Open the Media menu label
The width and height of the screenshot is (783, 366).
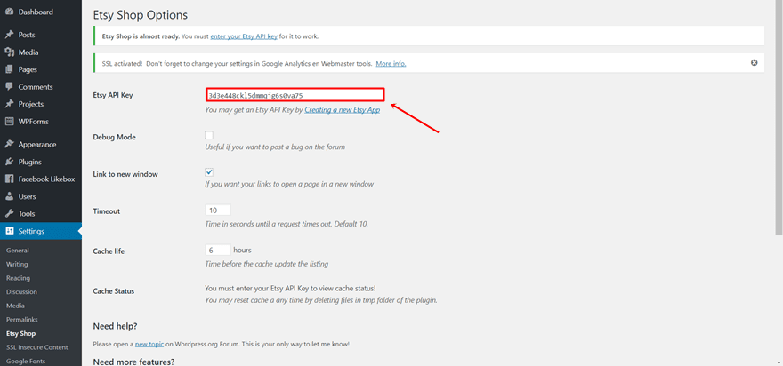(28, 52)
